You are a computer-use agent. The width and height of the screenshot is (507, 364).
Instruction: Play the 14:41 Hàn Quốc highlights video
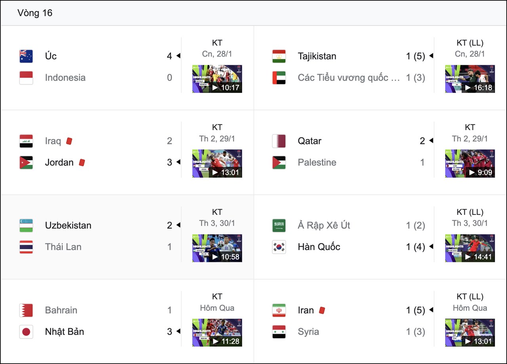tap(470, 248)
